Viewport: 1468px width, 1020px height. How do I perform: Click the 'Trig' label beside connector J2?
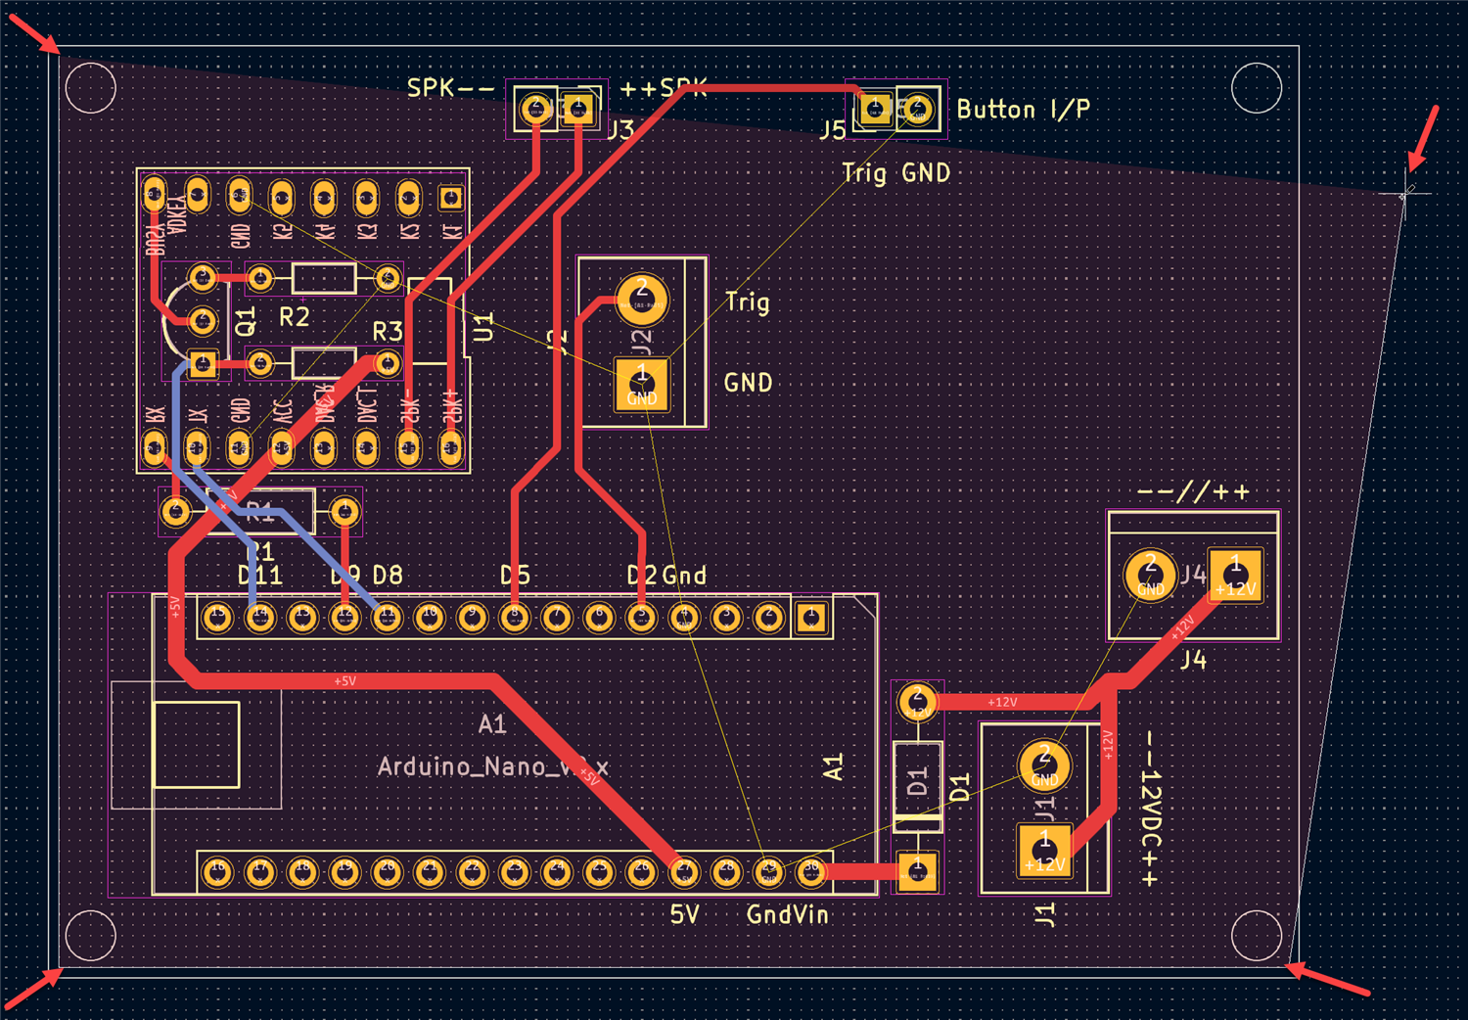pyautogui.click(x=747, y=301)
